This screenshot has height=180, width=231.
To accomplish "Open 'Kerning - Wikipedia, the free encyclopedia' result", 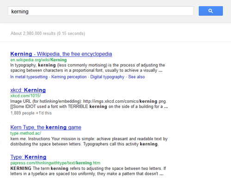I will tap(61, 54).
